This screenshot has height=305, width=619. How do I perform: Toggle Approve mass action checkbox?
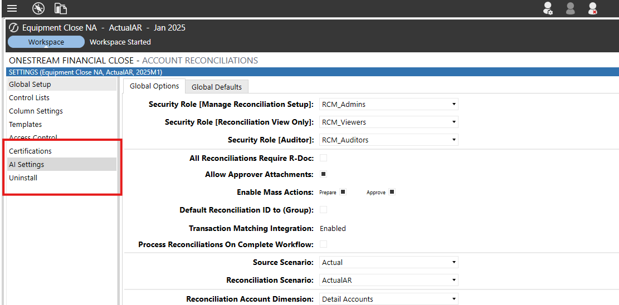pos(392,192)
